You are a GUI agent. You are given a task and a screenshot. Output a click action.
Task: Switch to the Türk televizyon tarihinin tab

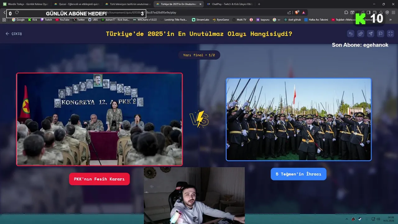click(127, 4)
